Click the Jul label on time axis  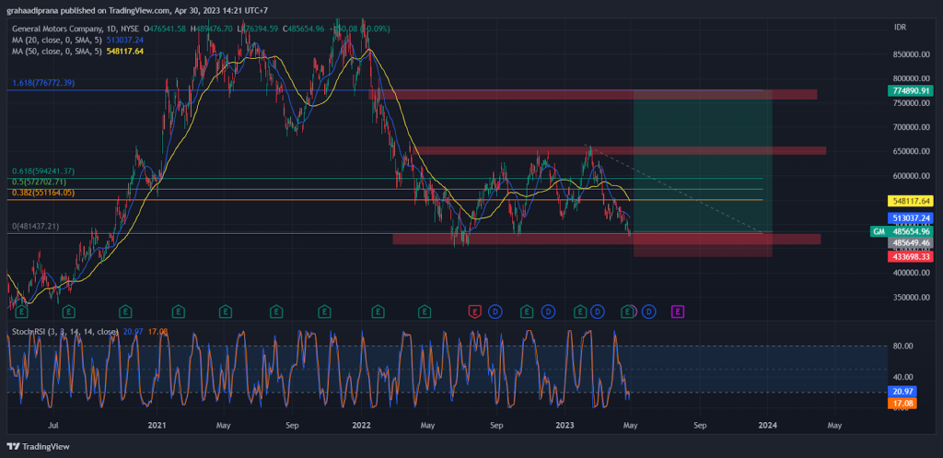[53, 426]
